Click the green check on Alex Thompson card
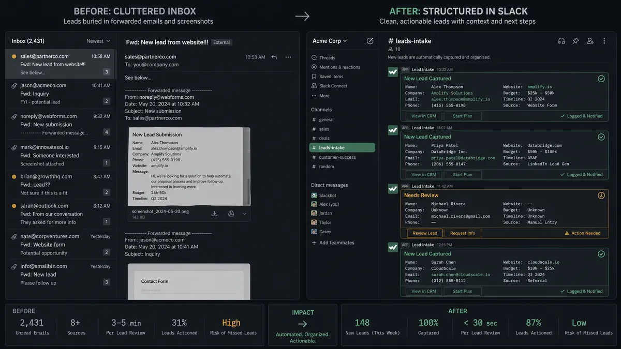The width and height of the screenshot is (621, 349). coord(601,79)
